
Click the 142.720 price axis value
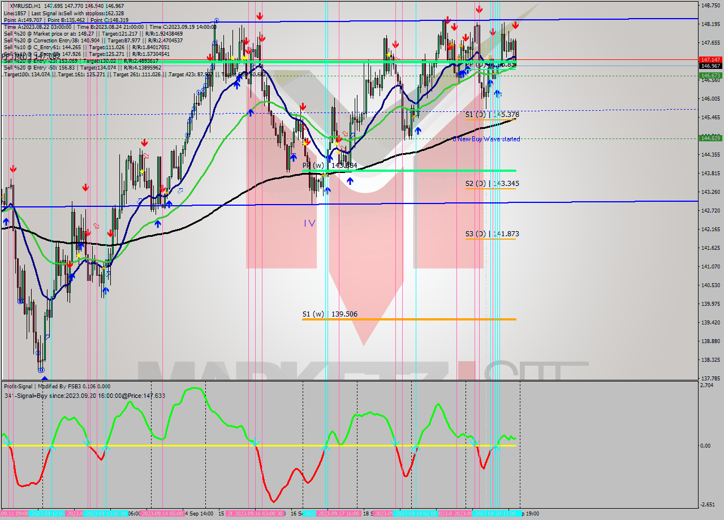pyautogui.click(x=710, y=210)
